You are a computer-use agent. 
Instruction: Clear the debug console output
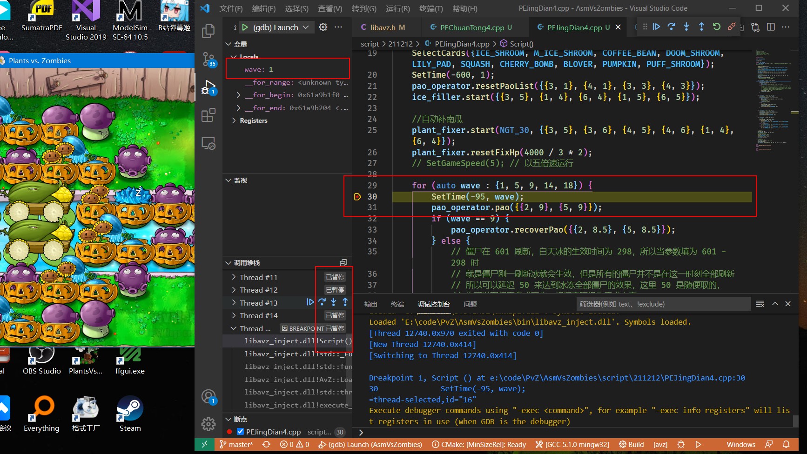(760, 304)
